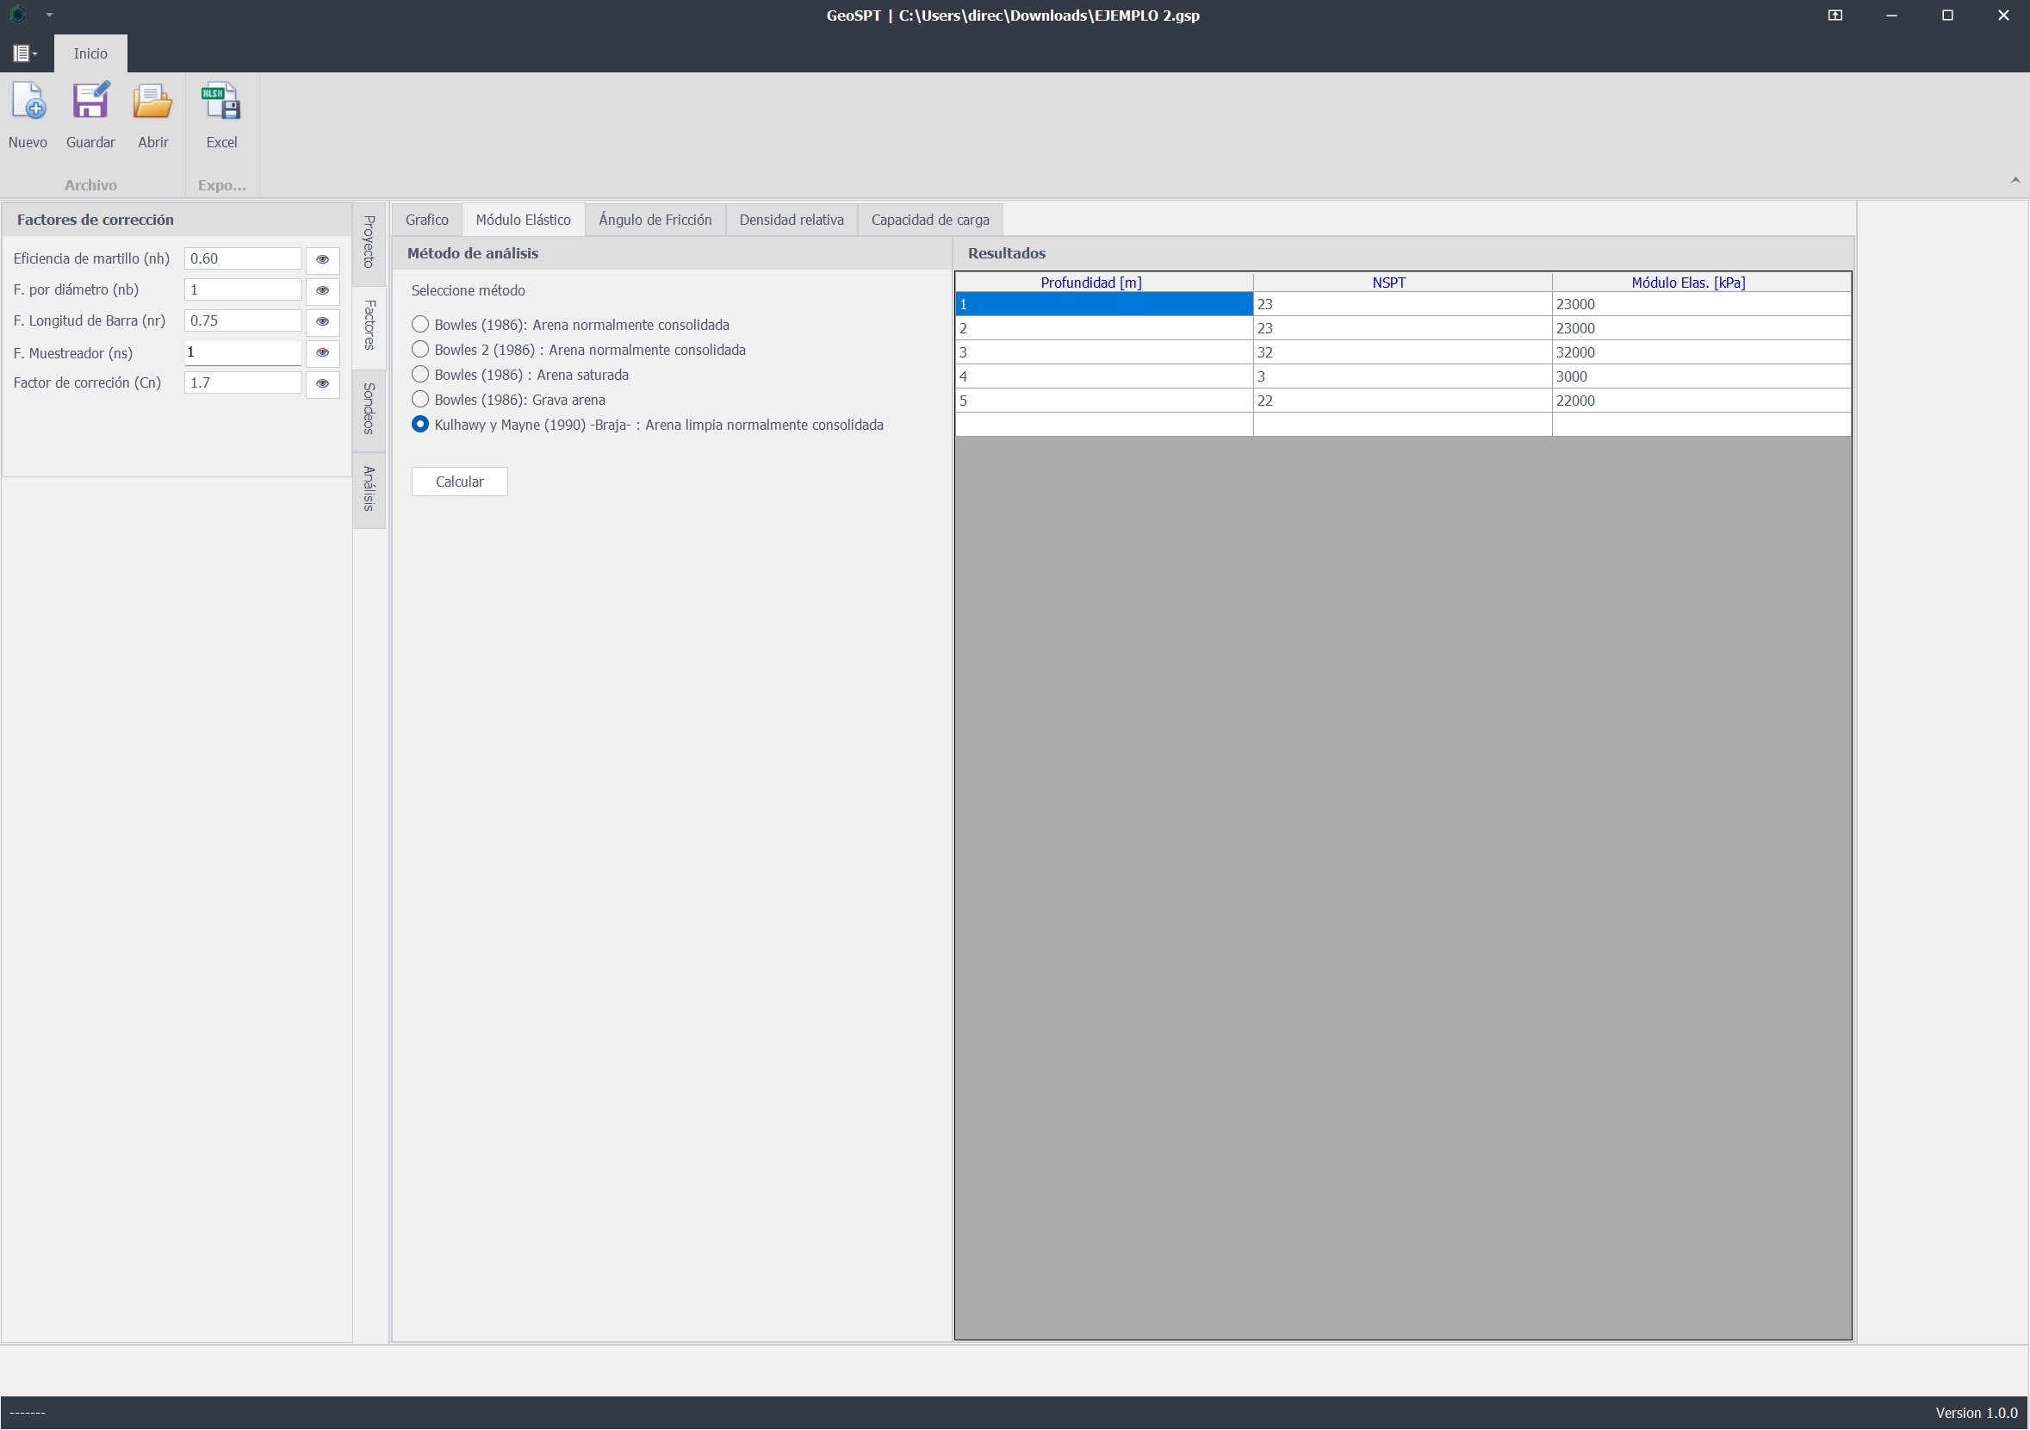Screen dimensions: 2030x1430
Task: Collapse the ribbon with chevron arrow
Action: [2015, 180]
